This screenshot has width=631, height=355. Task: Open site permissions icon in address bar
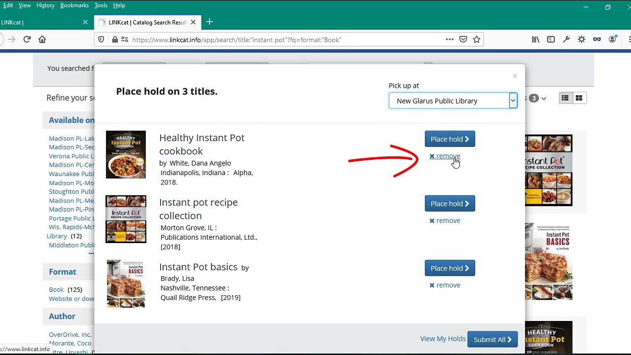pos(125,39)
